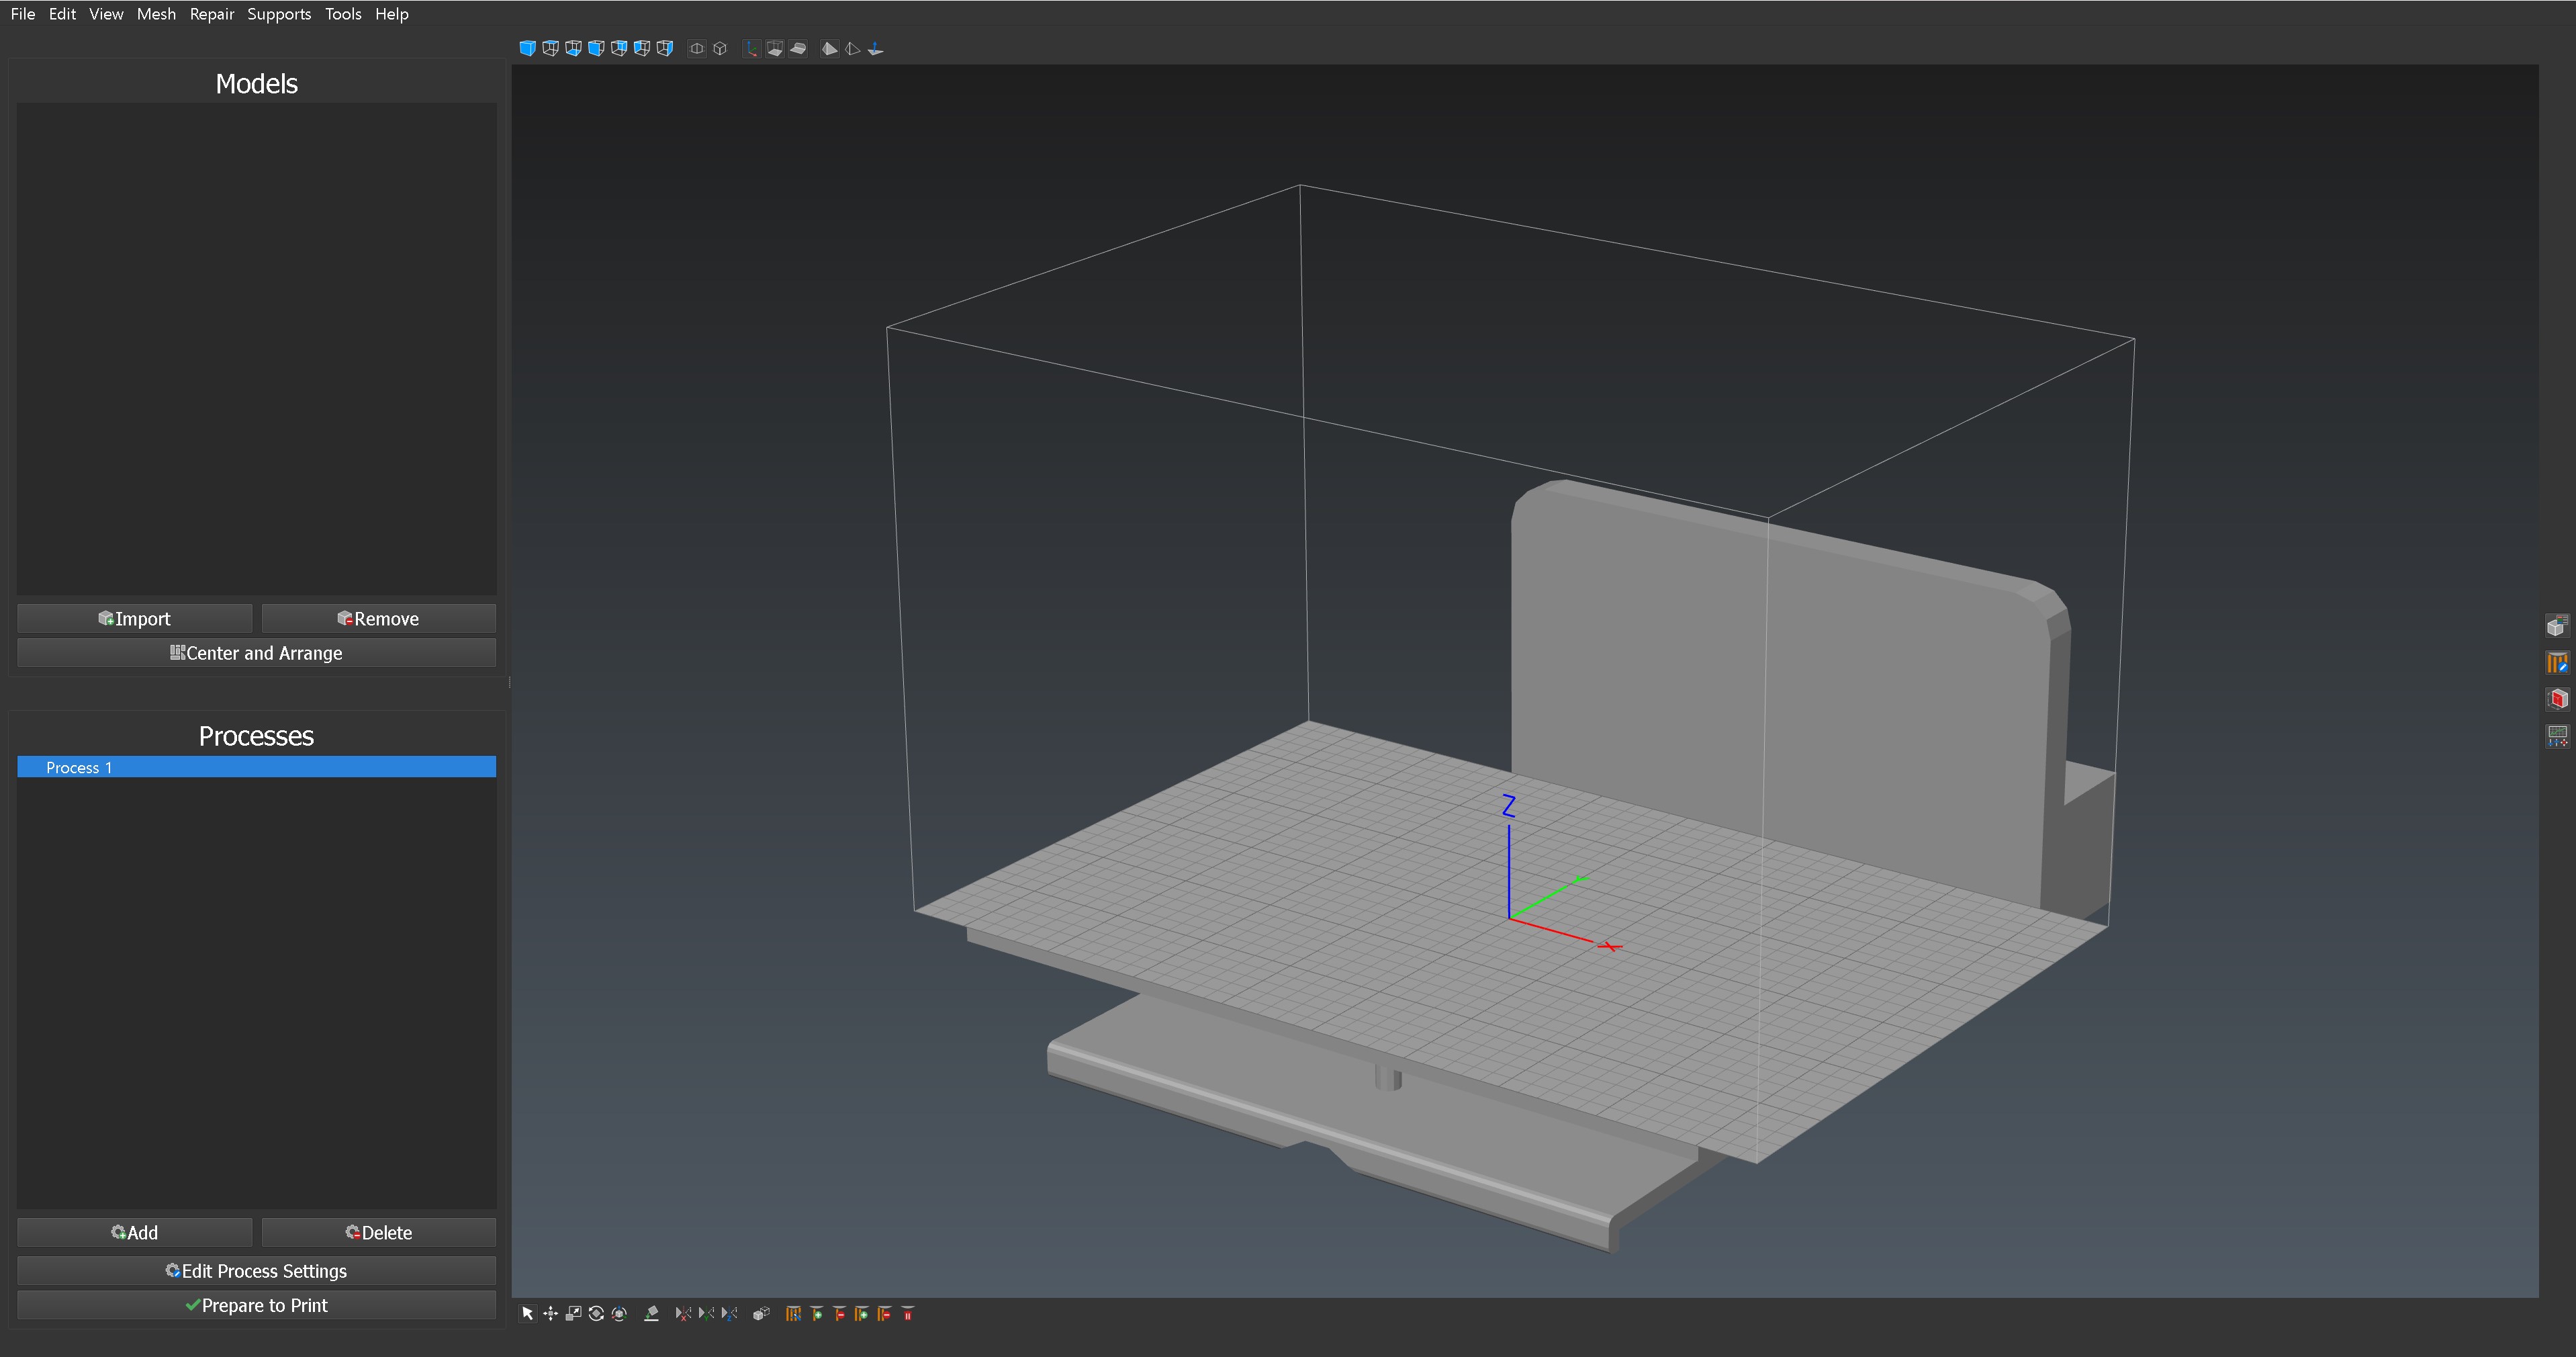The image size is (2576, 1357).
Task: Click Edit Process Settings
Action: [256, 1271]
